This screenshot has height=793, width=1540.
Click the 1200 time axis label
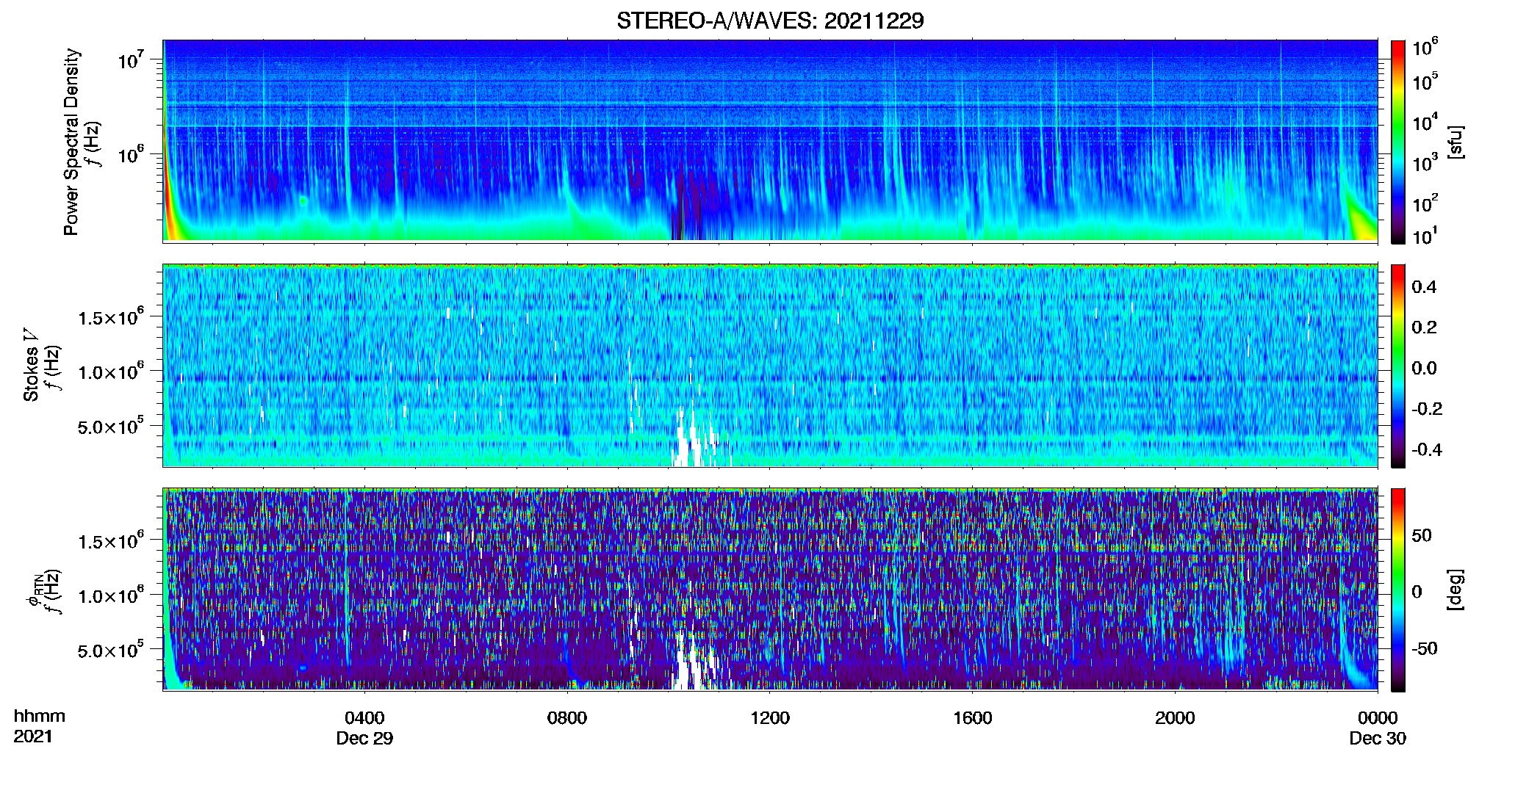pyautogui.click(x=770, y=718)
